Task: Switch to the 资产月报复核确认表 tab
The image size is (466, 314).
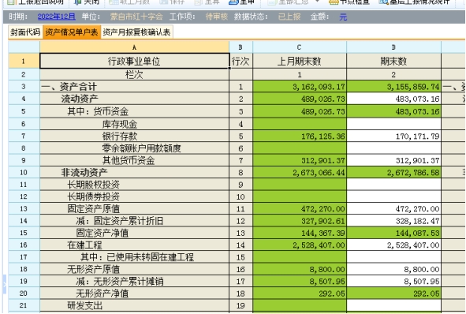Action: click(x=136, y=32)
